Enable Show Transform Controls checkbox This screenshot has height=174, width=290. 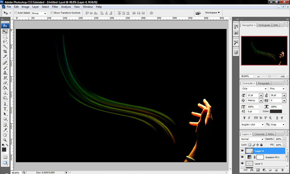coord(52,13)
